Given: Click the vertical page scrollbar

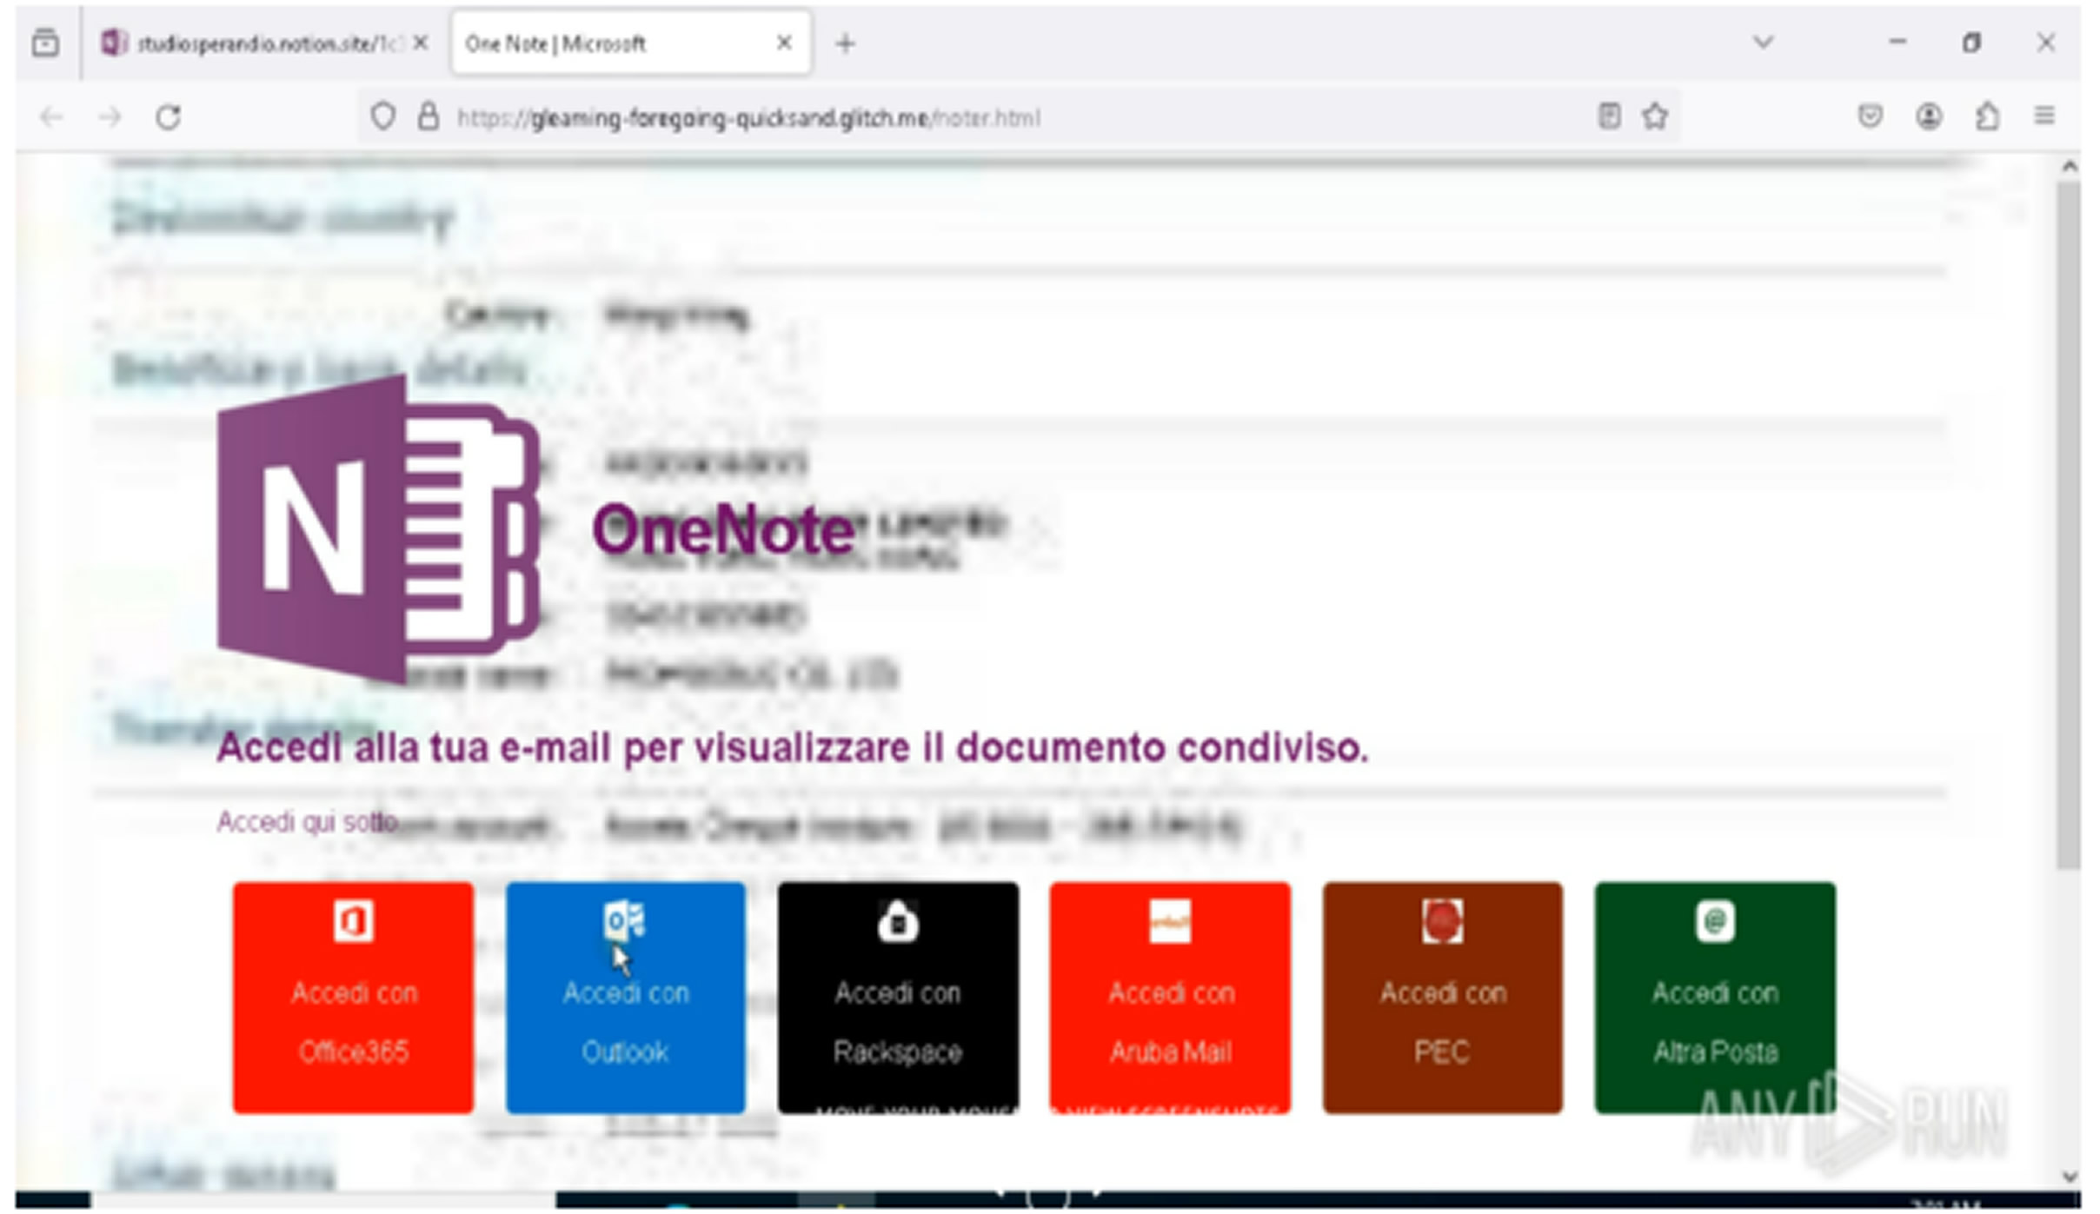Looking at the screenshot, I should pyautogui.click(x=2068, y=521).
